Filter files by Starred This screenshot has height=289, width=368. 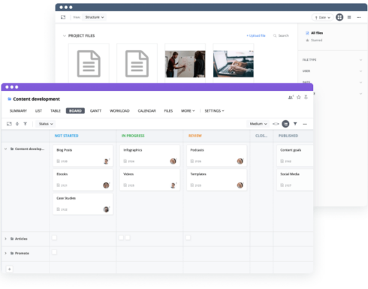tap(314, 41)
